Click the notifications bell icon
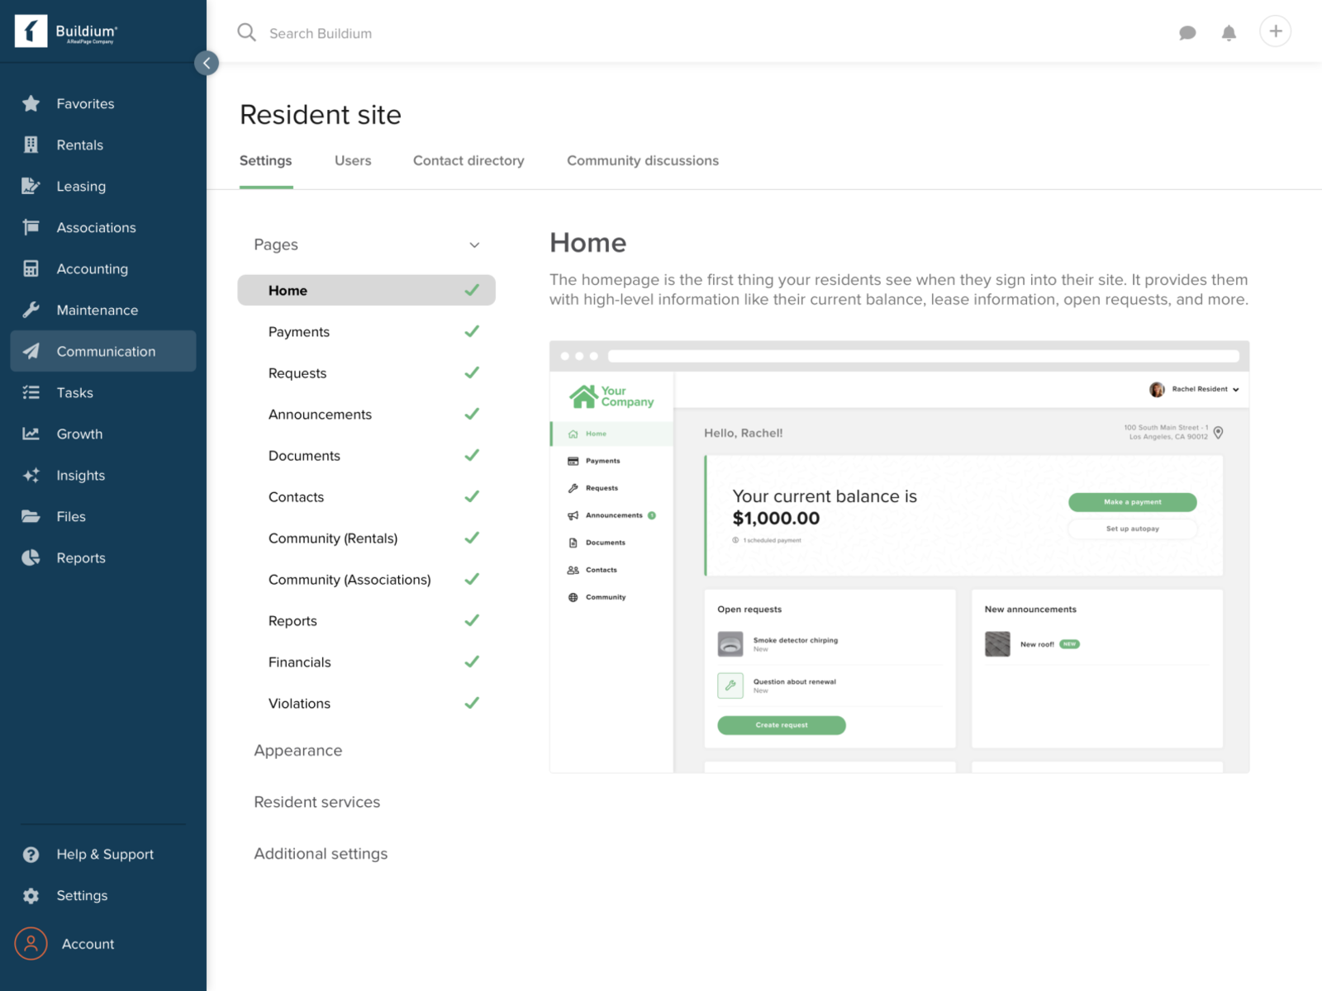1322x991 pixels. tap(1229, 33)
